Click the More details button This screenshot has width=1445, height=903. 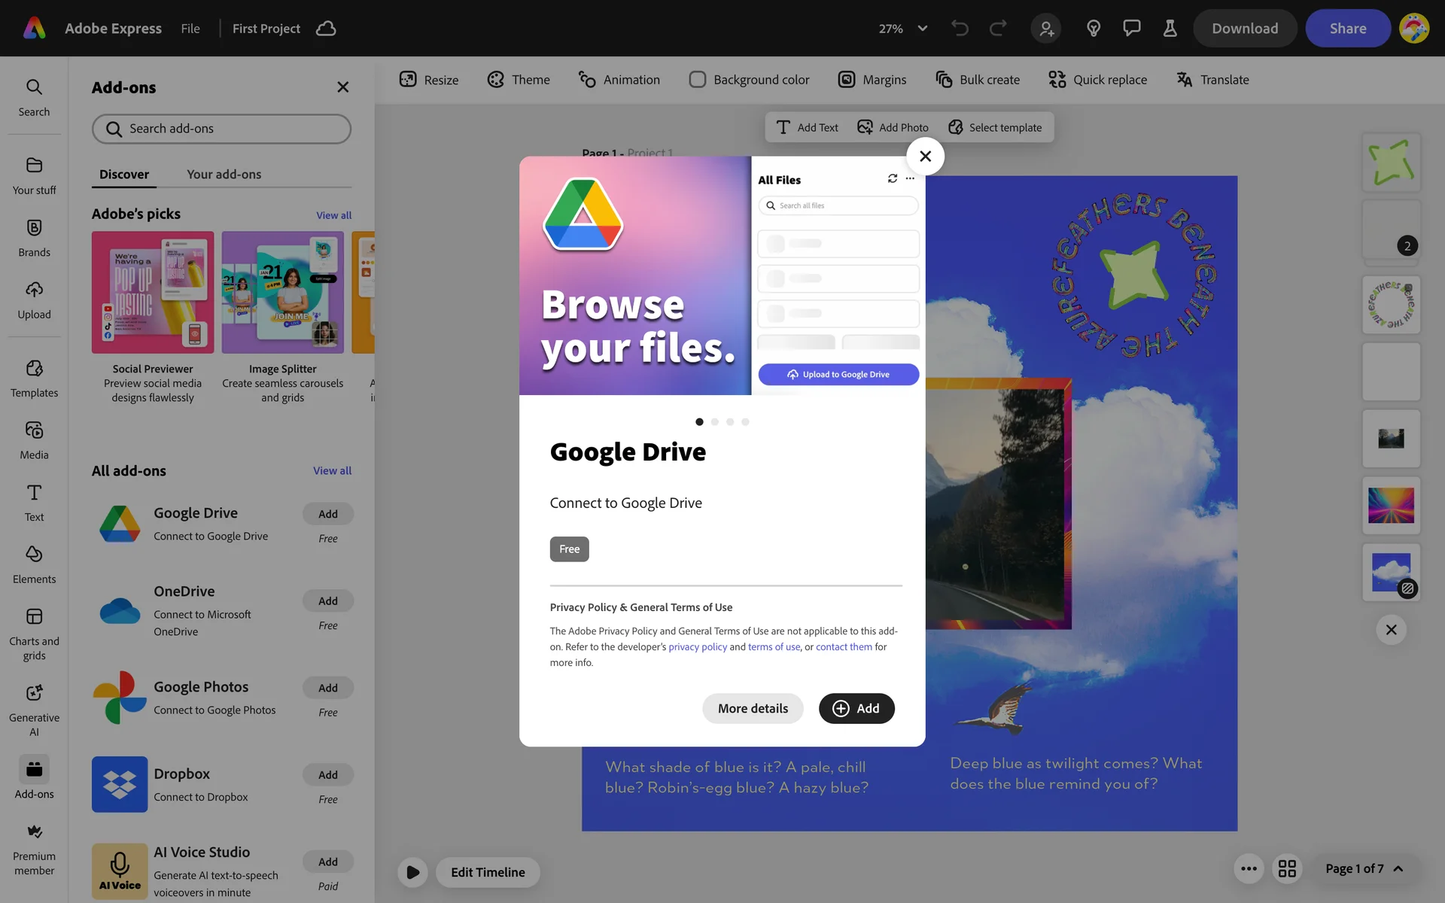(753, 708)
